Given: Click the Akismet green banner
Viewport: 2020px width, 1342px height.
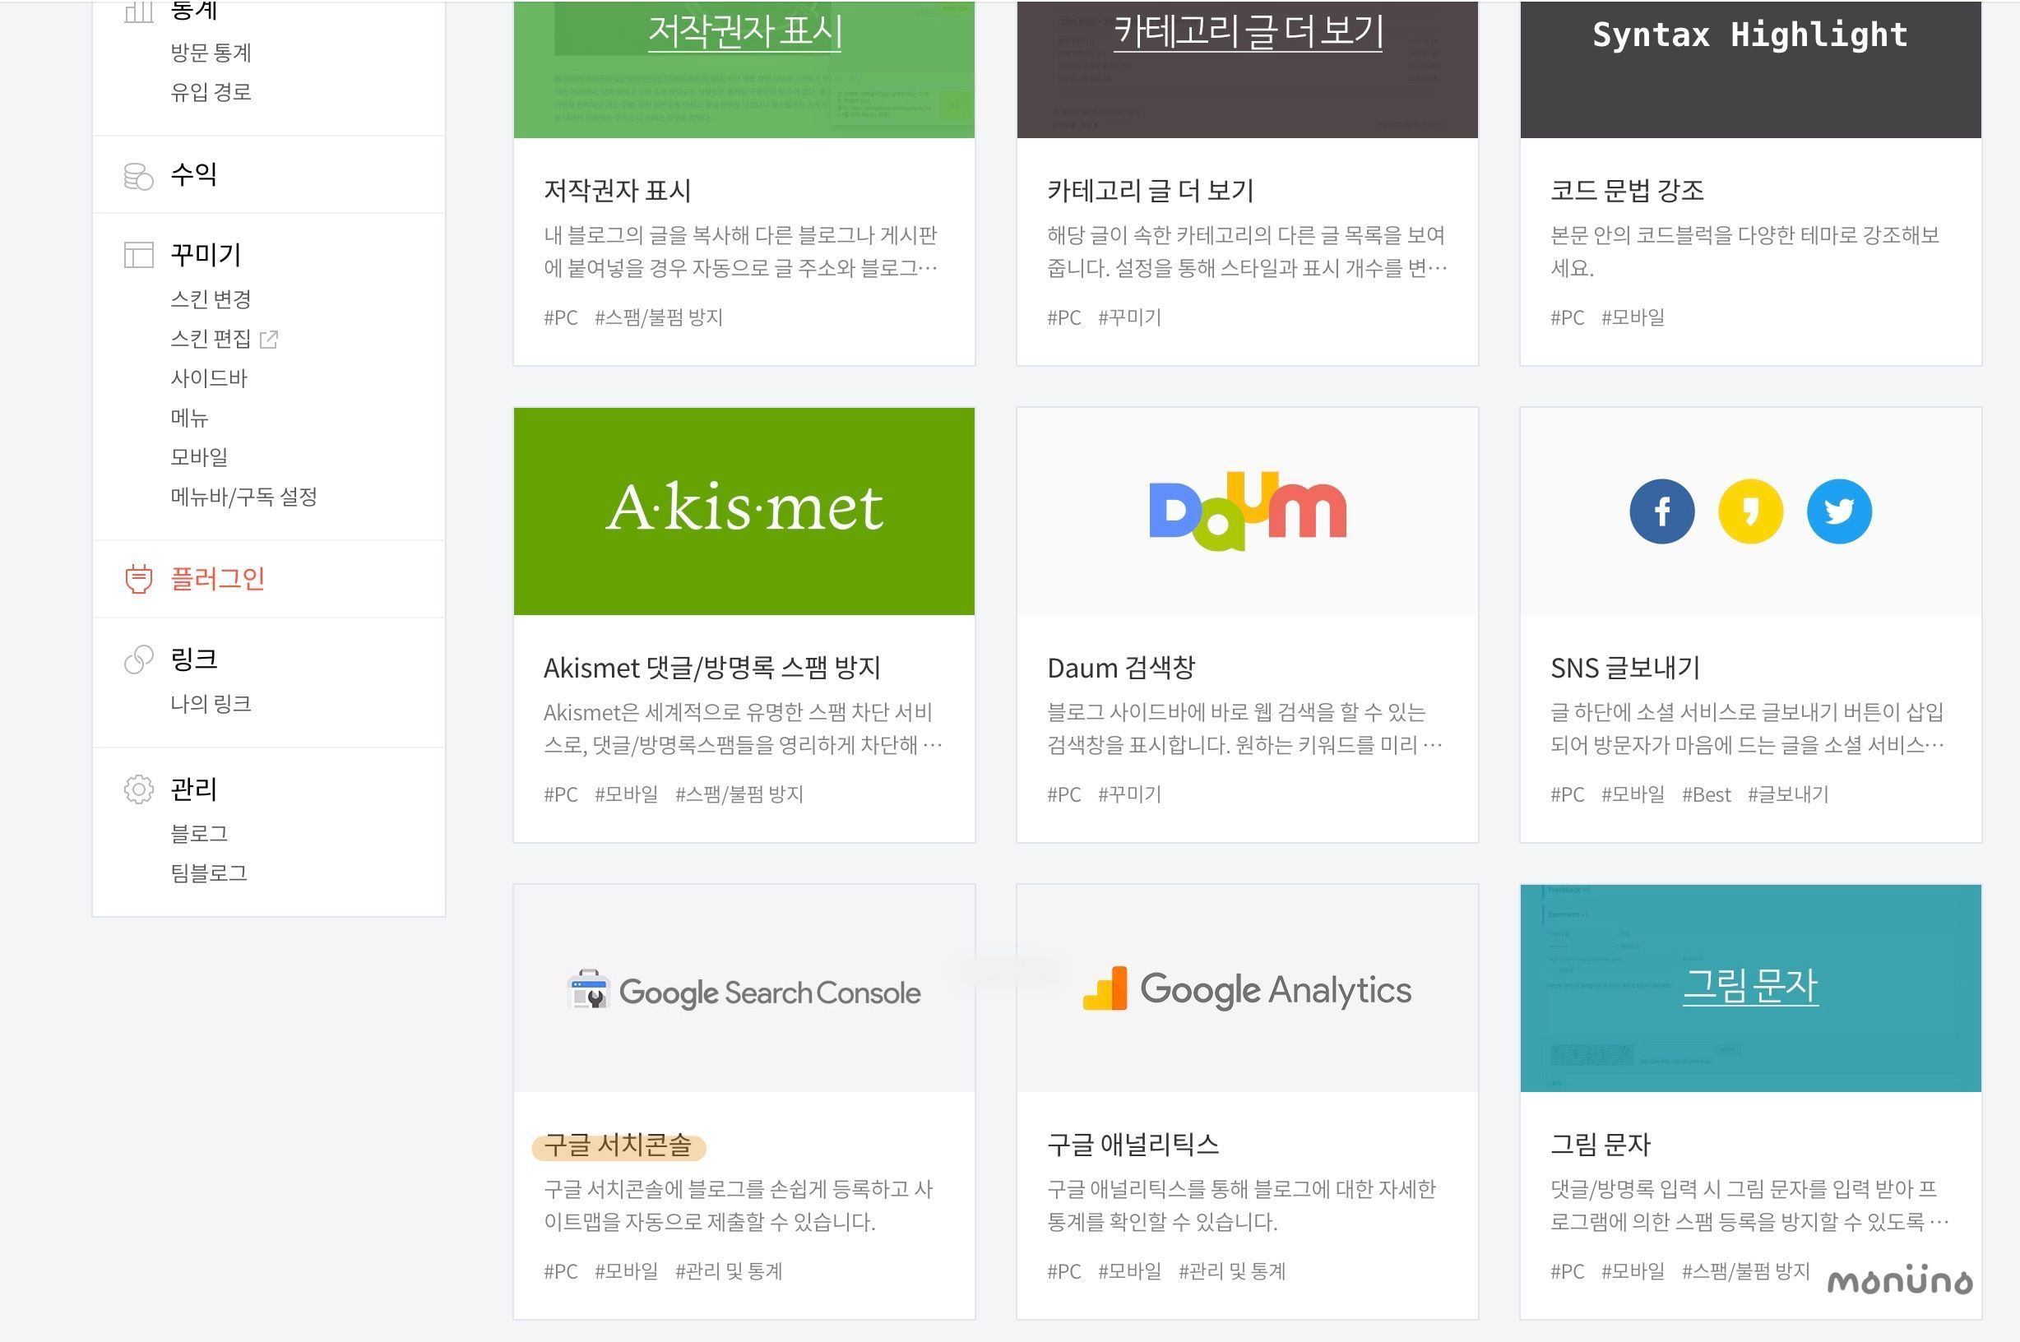Looking at the screenshot, I should pos(744,511).
